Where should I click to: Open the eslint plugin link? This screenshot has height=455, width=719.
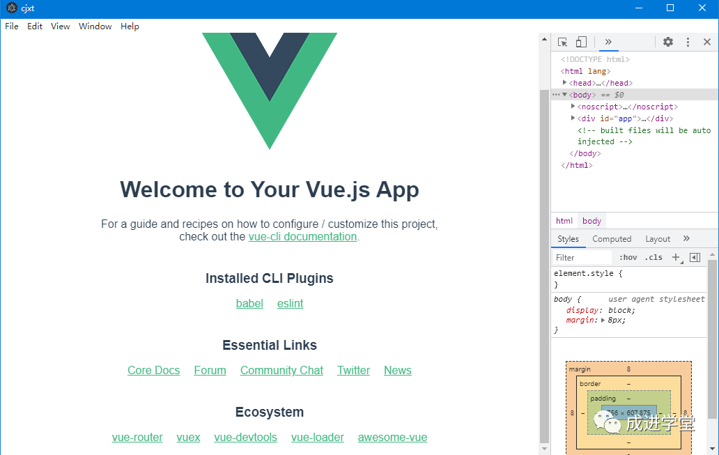tap(291, 304)
